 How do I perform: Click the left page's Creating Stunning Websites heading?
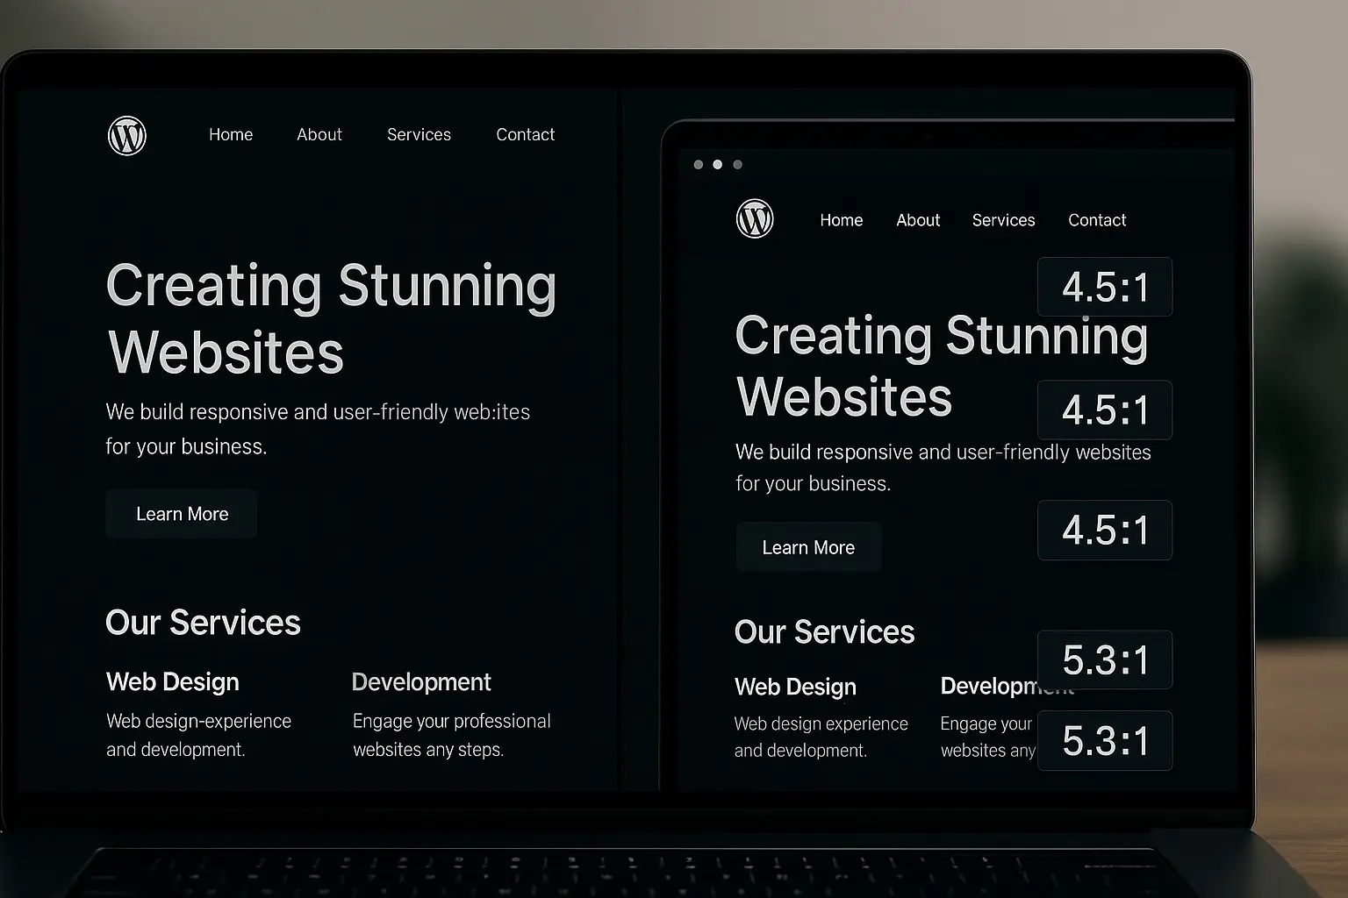tap(331, 319)
